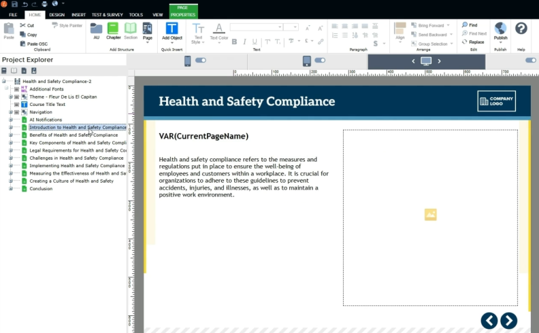Click the Publish globe icon
The height and width of the screenshot is (333, 539).
(x=500, y=29)
